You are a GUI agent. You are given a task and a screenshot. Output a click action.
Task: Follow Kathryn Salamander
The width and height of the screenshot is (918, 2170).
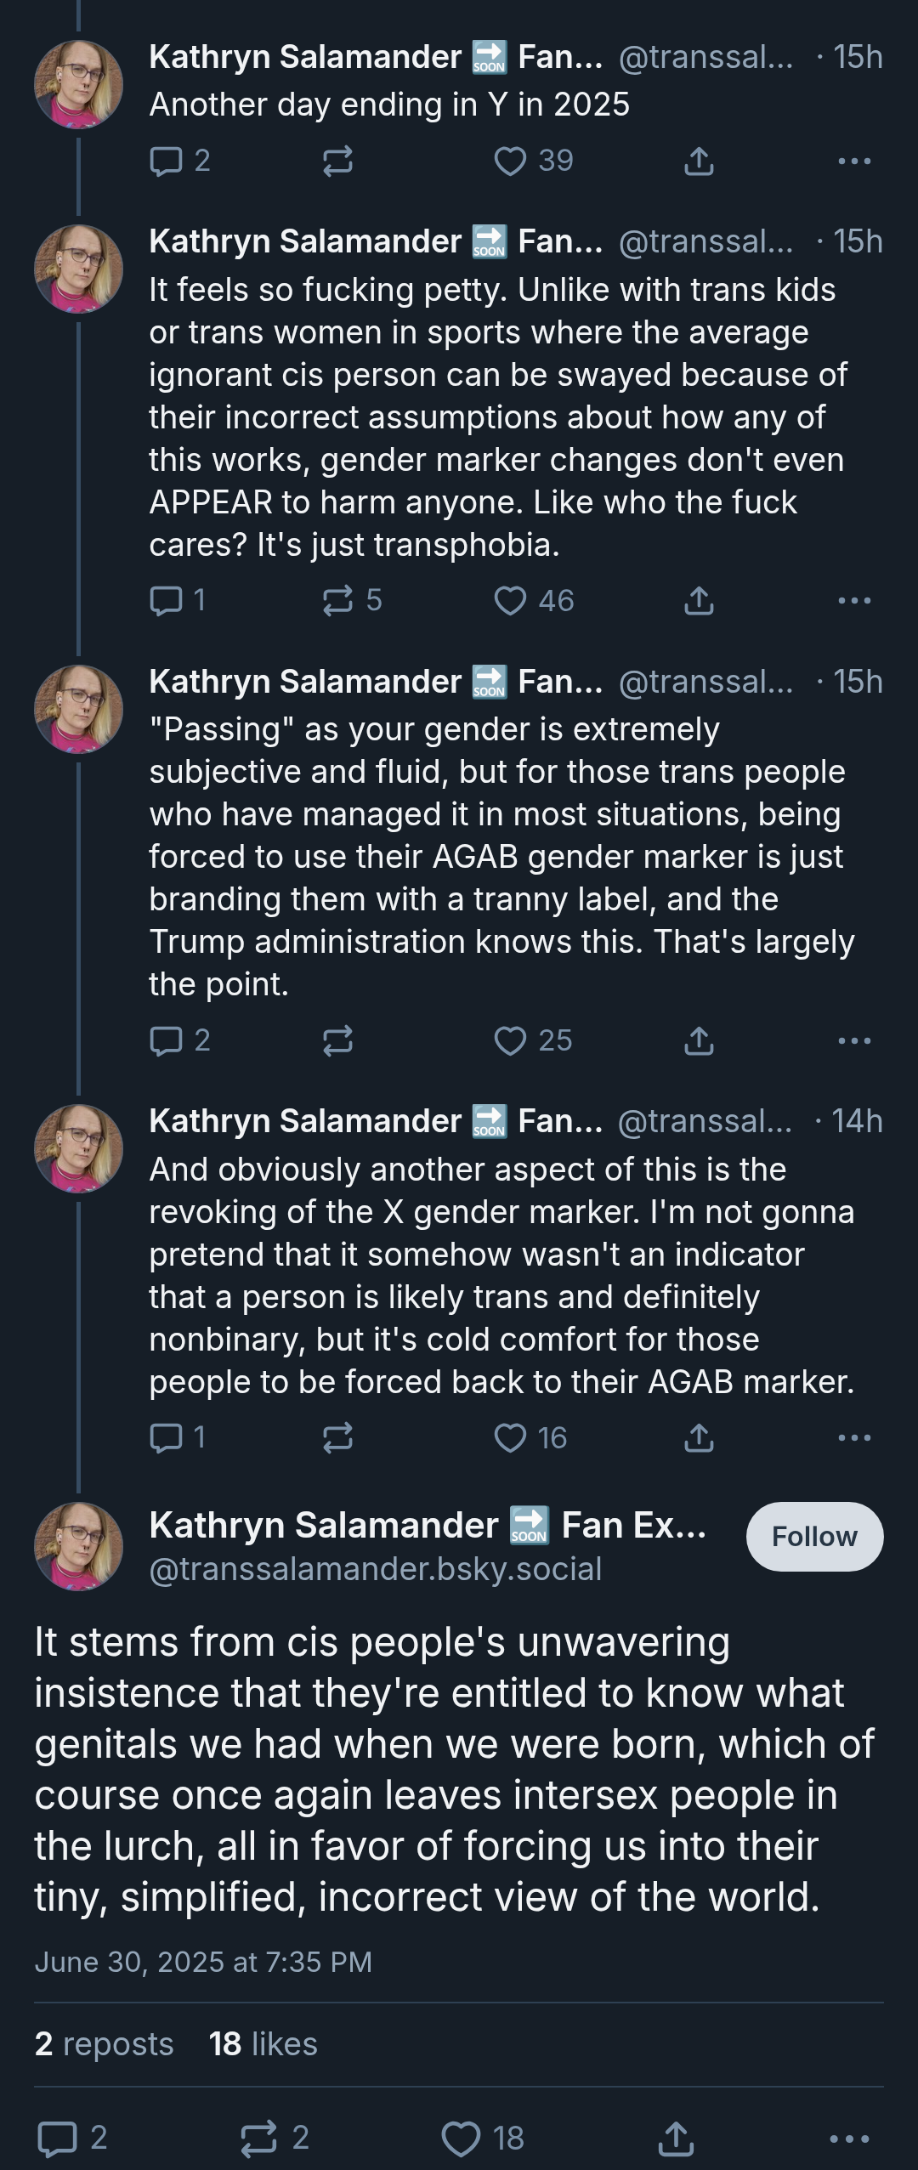814,1536
